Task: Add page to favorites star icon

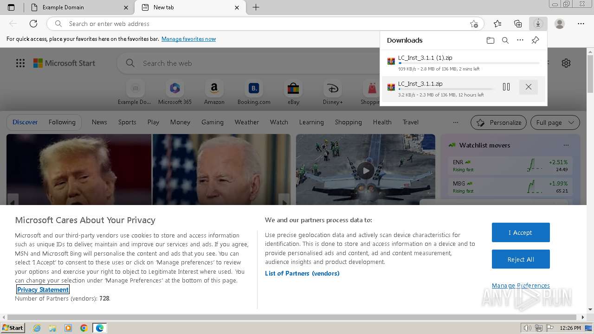Action: [474, 24]
